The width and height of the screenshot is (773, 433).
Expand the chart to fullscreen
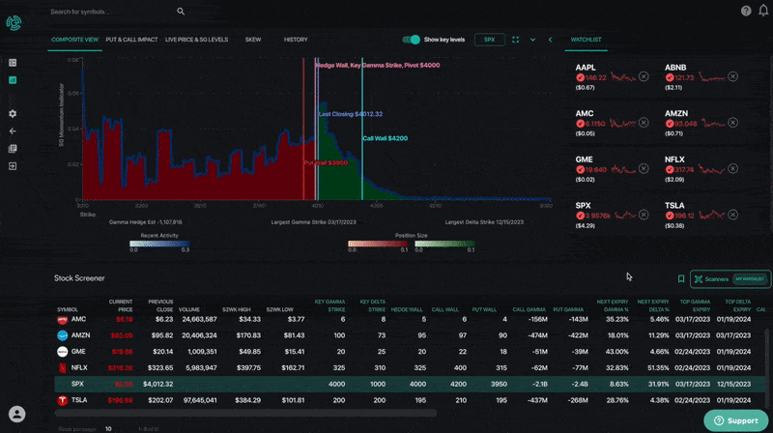click(515, 40)
